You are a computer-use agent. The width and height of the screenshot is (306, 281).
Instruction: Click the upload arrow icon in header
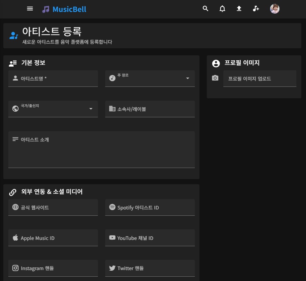click(239, 9)
